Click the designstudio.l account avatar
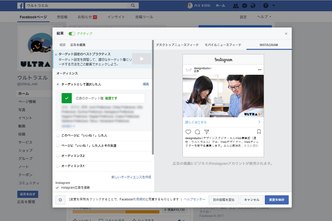 (189, 70)
